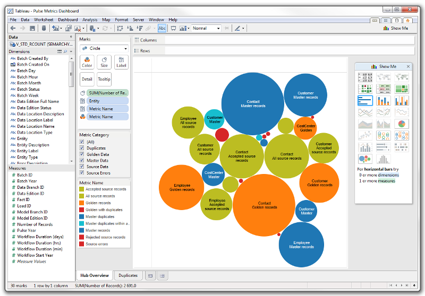Viewport: 425px width, 296px height.
Task: Toggle the (All) Metric Category checkbox
Action: (82, 142)
